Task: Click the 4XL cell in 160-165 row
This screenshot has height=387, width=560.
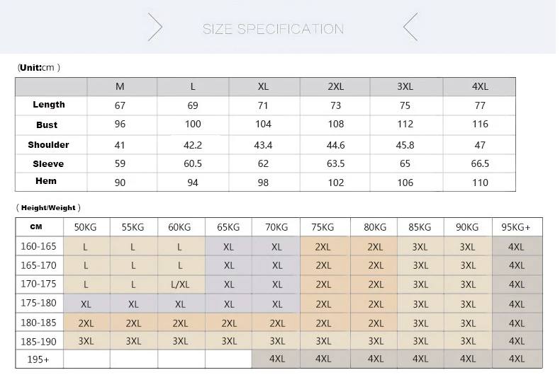Action: [x=517, y=247]
